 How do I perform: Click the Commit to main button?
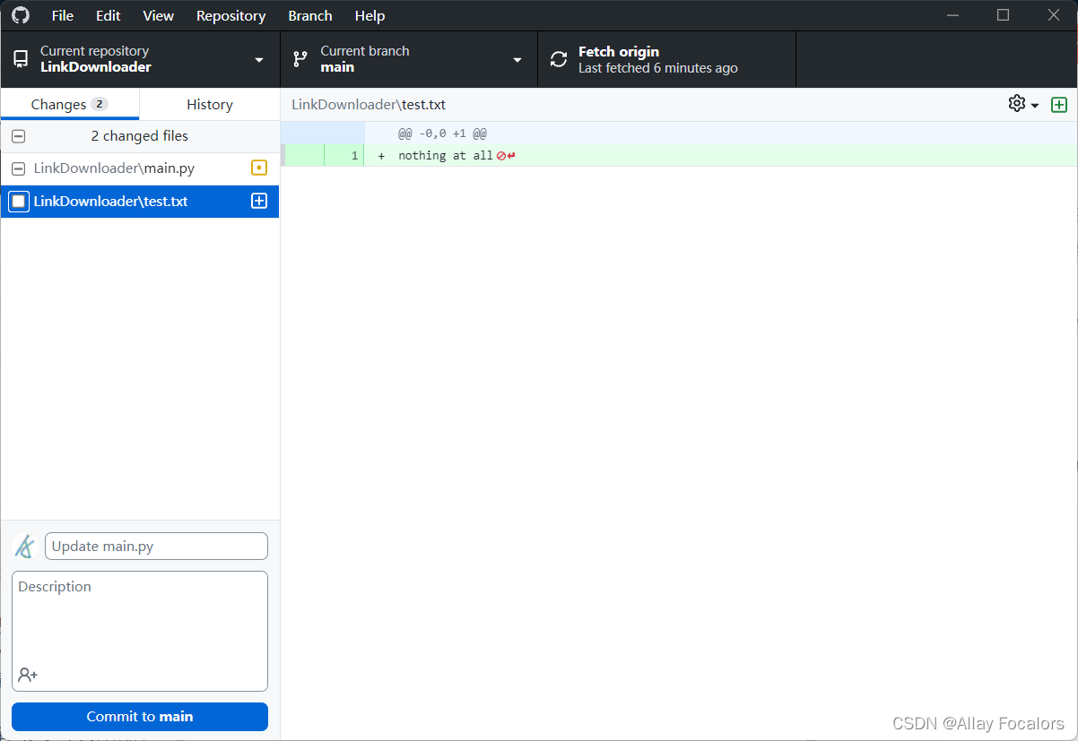click(x=139, y=716)
